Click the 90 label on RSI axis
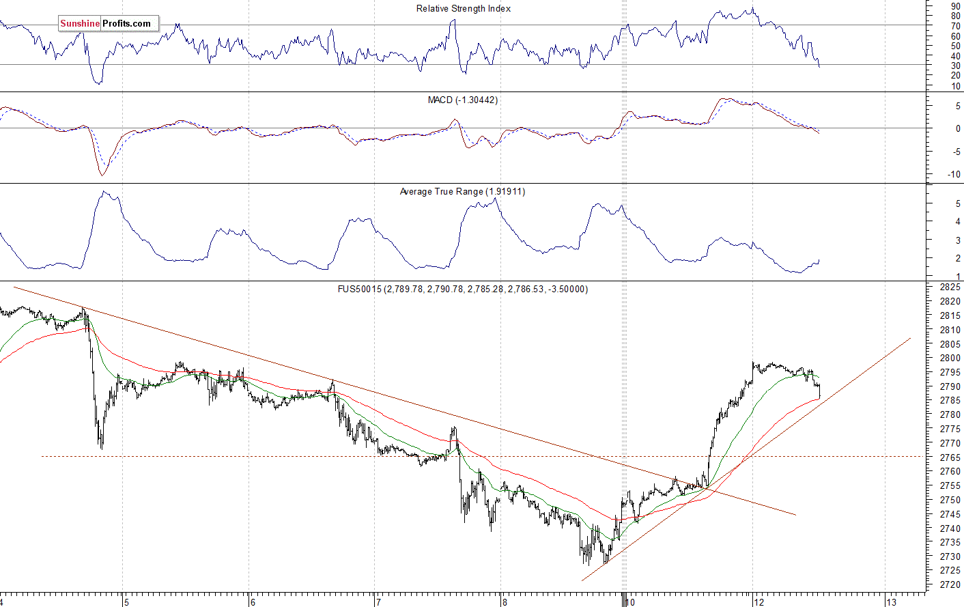This screenshot has width=964, height=607. (955, 7)
